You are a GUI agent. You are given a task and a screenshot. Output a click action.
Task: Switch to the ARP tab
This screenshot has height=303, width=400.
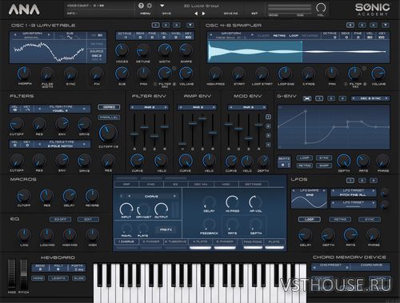[x=126, y=184]
